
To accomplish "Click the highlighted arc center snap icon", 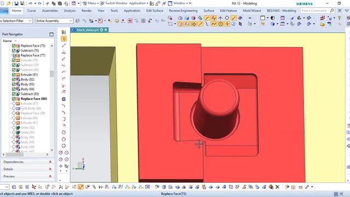I will tap(220, 24).
